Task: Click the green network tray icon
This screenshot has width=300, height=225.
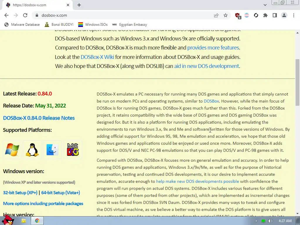Action: [263, 221]
